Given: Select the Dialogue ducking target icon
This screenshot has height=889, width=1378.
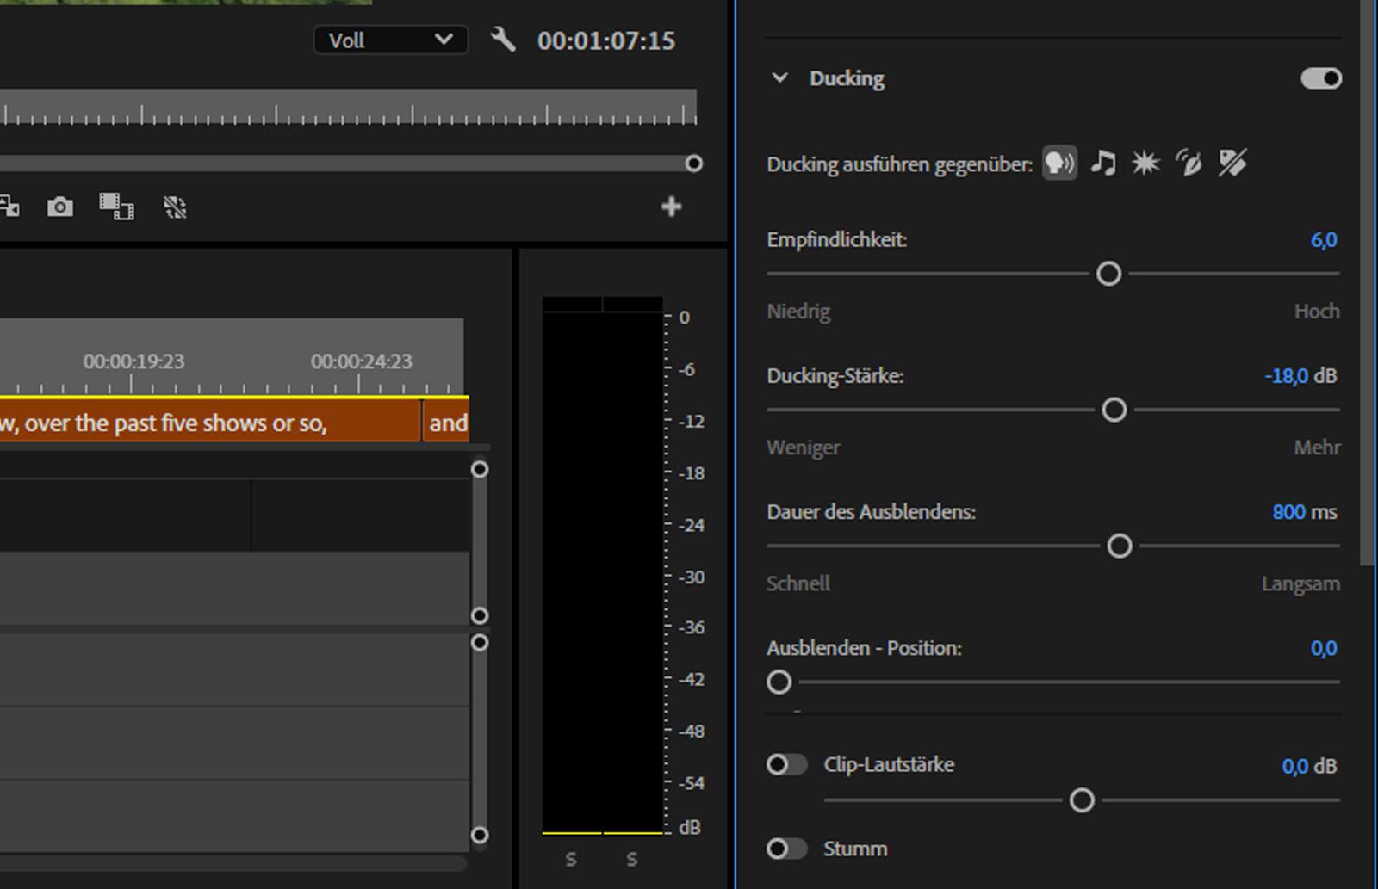Looking at the screenshot, I should tap(1059, 163).
